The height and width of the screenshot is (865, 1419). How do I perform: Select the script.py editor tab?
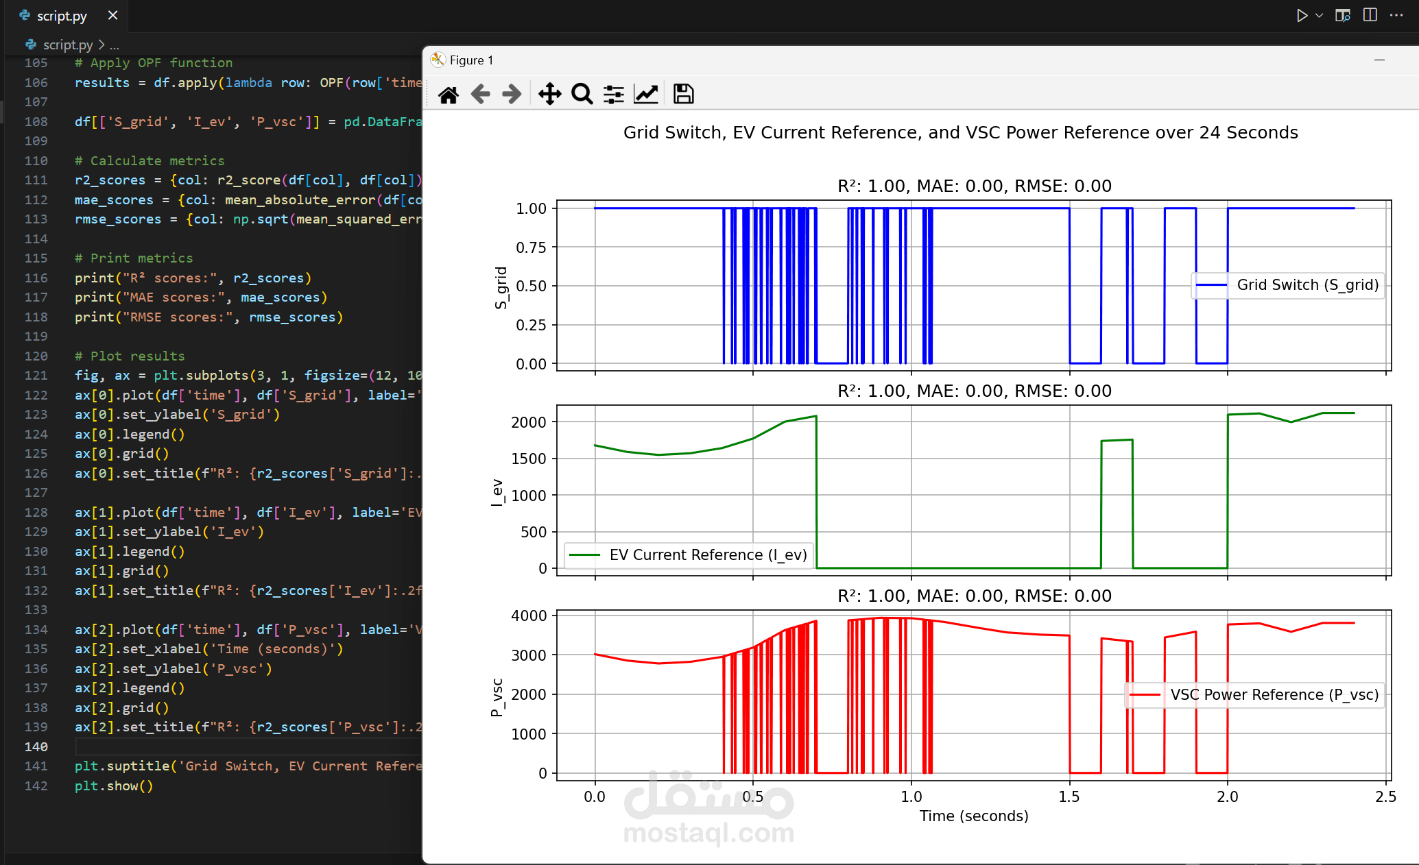click(61, 15)
